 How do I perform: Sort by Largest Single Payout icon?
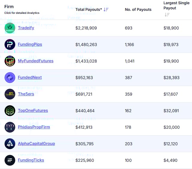click(x=167, y=15)
